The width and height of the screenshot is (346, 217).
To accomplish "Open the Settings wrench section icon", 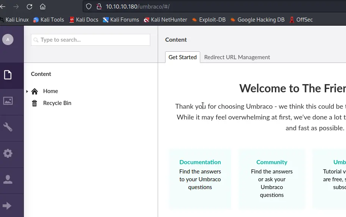I will pyautogui.click(x=8, y=127).
